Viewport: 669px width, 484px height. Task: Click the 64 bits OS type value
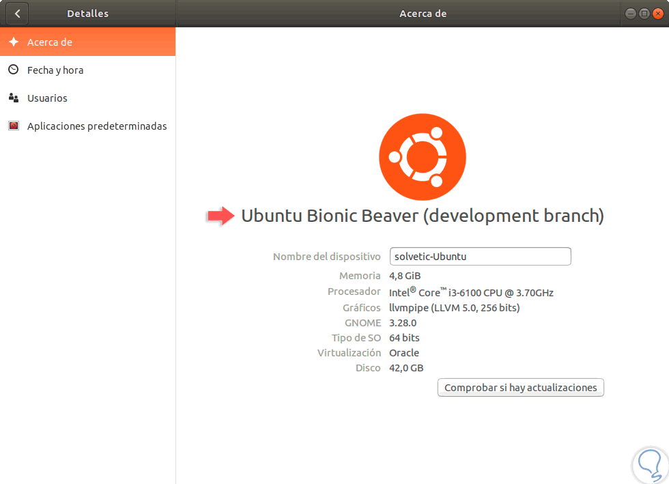pos(404,338)
